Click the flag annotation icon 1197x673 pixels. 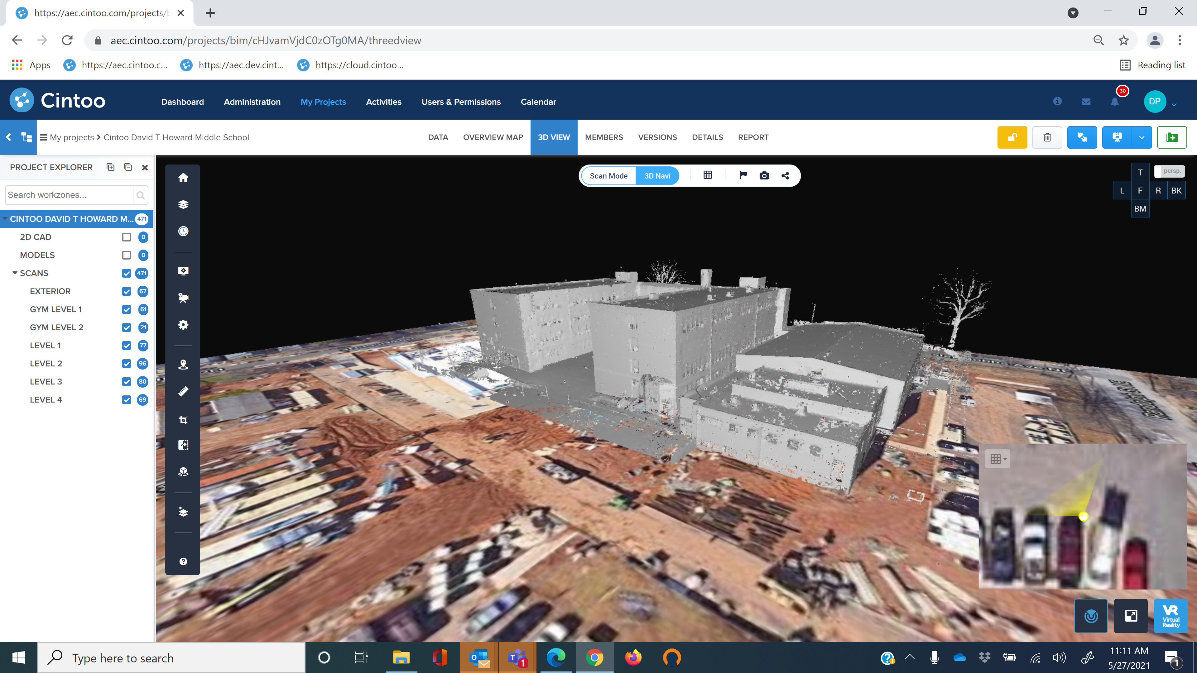point(743,175)
